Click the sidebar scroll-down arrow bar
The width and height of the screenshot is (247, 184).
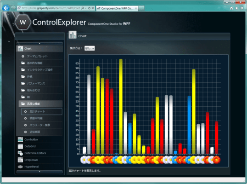coord(39,172)
